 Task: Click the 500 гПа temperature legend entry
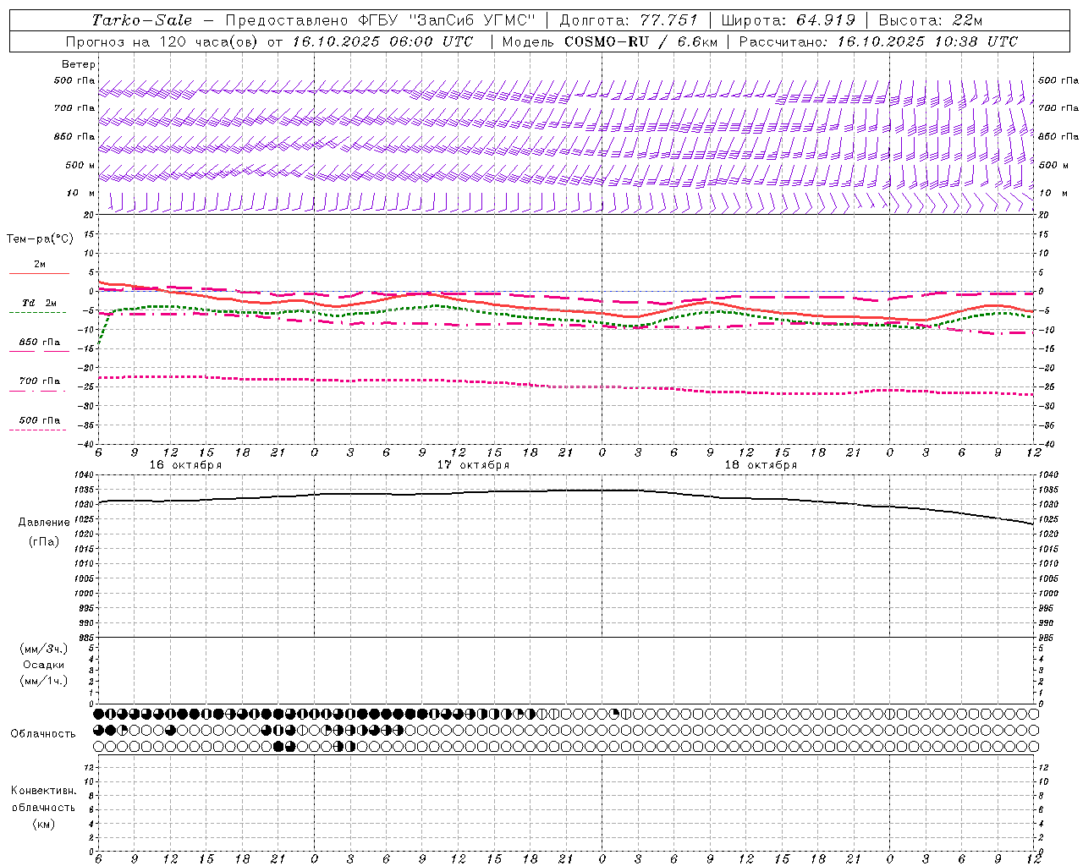(40, 420)
